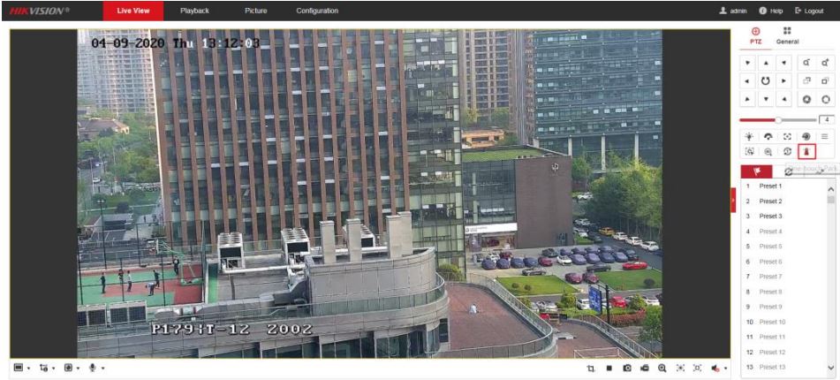
Task: Start recording with the camcorder icon
Action: click(644, 369)
